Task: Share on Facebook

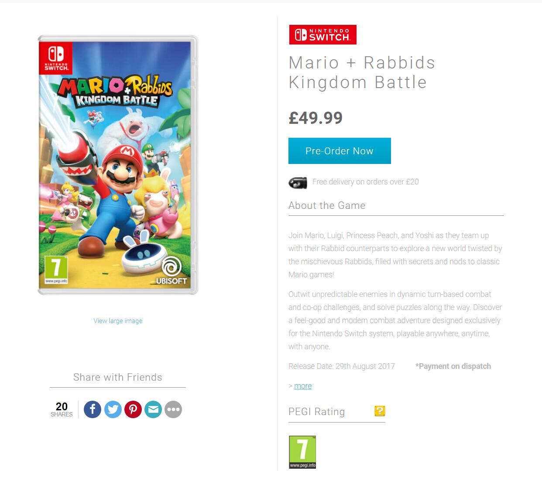Action: (93, 409)
